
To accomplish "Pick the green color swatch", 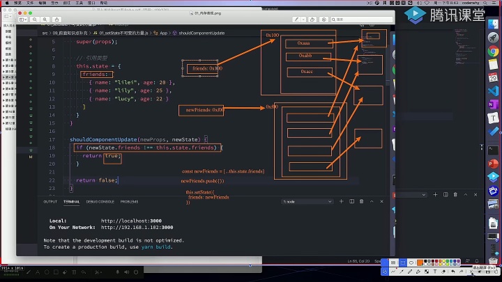I will pyautogui.click(x=448, y=261).
